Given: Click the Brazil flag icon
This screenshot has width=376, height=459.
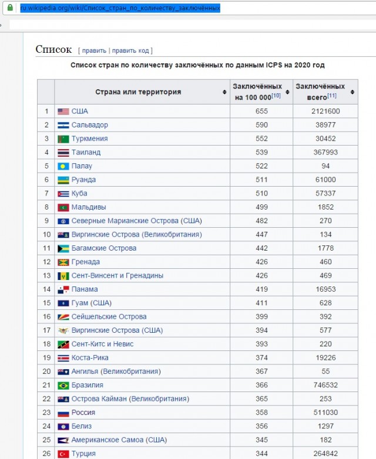Looking at the screenshot, I should (x=63, y=386).
